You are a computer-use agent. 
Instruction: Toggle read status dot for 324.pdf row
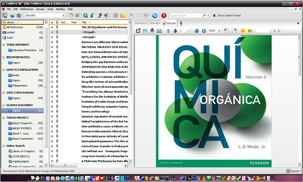(x=52, y=32)
